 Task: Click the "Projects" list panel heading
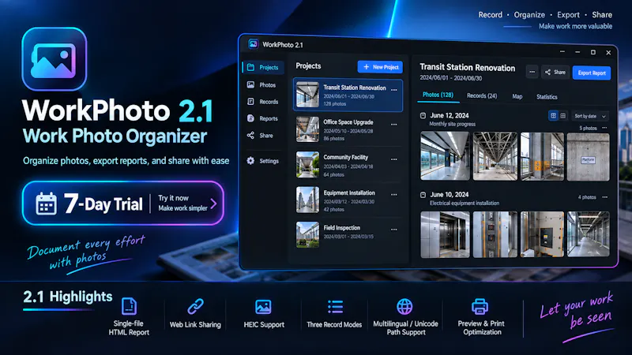click(308, 66)
